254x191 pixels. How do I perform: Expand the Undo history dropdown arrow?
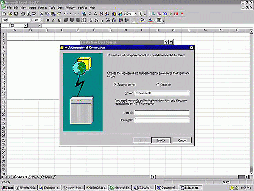tap(70, 14)
